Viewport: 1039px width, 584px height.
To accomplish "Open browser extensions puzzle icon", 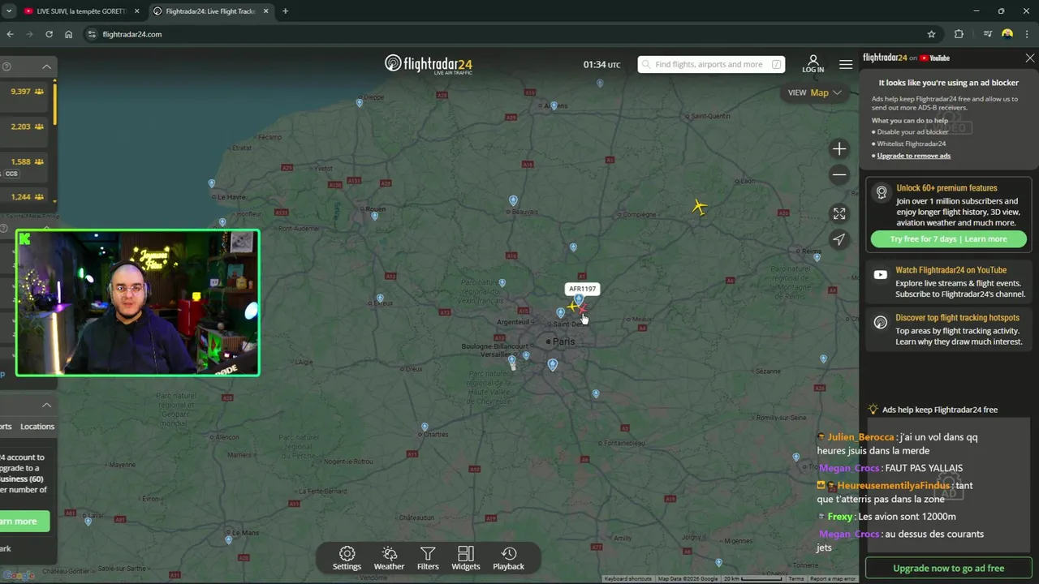I will 959,34.
